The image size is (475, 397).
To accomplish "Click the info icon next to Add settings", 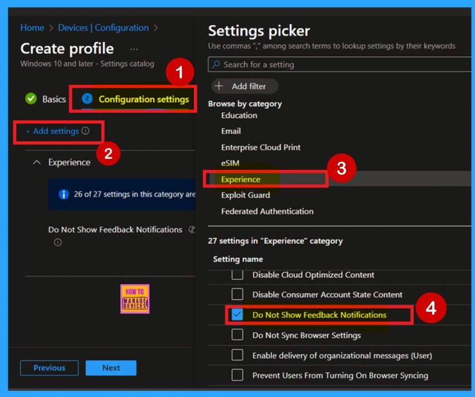I will click(86, 130).
